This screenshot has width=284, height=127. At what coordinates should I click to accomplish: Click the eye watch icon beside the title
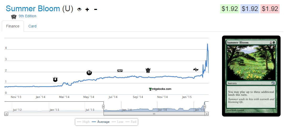tap(79, 9)
